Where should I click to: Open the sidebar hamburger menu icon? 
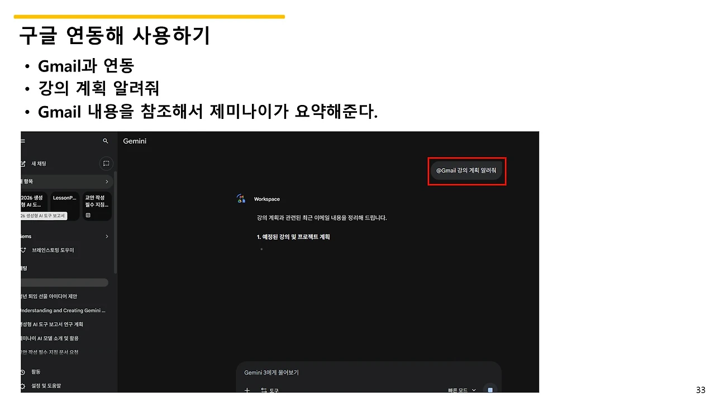[22, 141]
